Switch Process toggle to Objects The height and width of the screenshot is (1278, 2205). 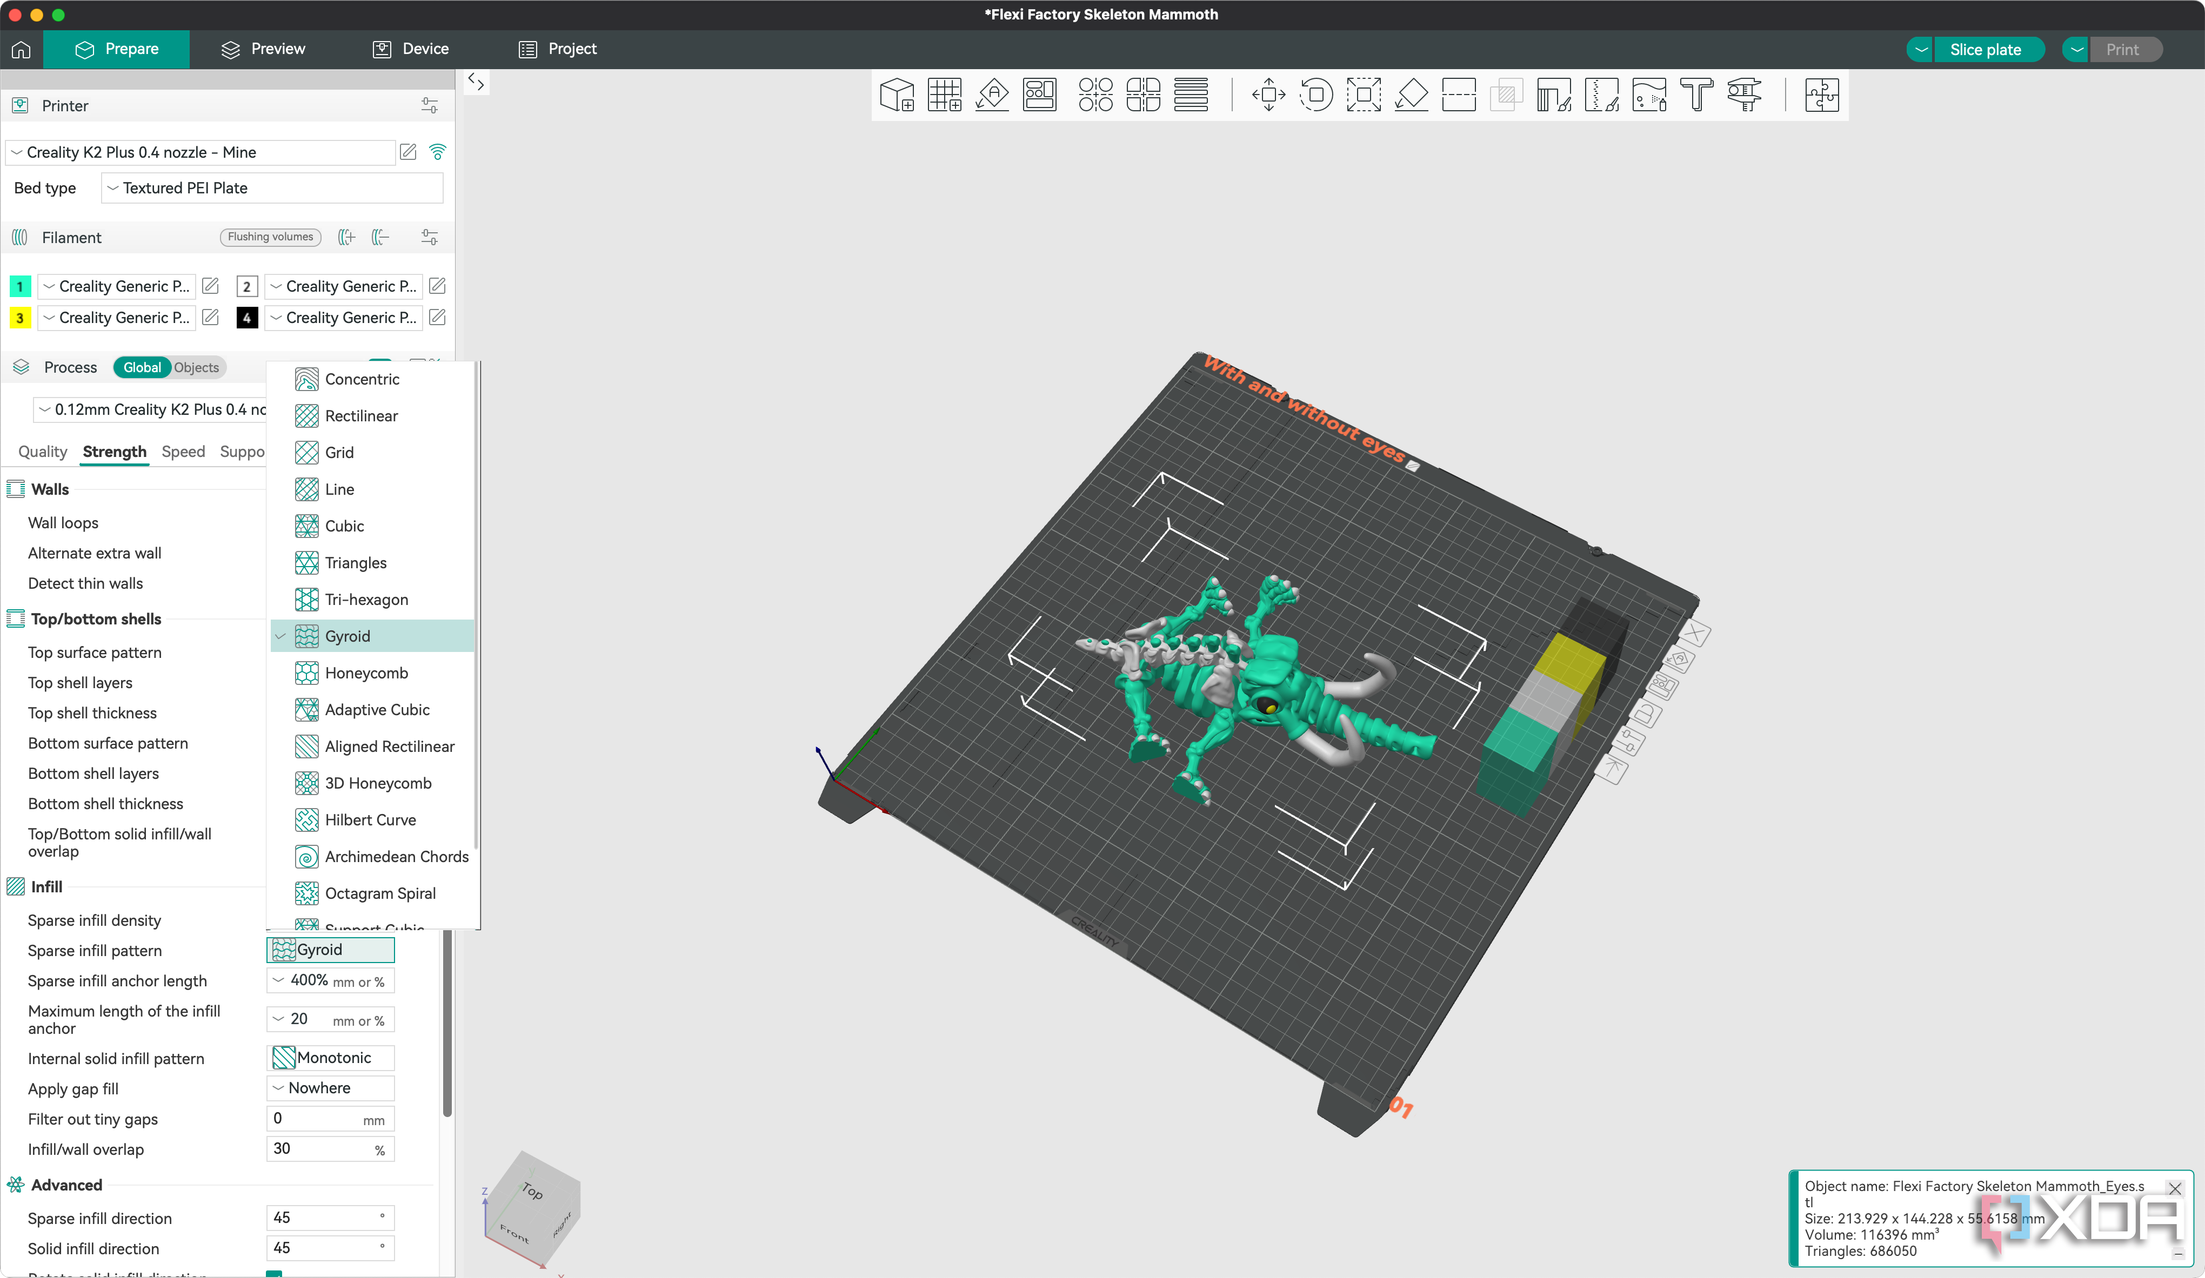tap(196, 367)
